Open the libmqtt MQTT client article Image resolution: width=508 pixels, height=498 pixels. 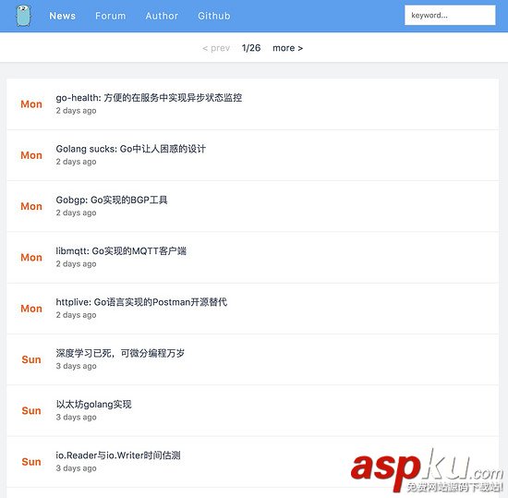click(121, 251)
